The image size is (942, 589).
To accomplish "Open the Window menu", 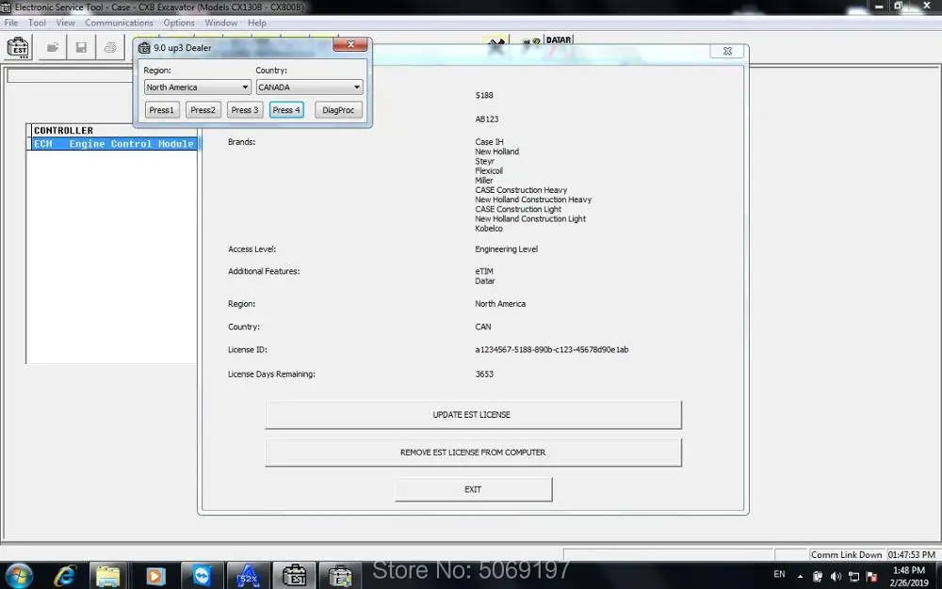I will pyautogui.click(x=221, y=23).
